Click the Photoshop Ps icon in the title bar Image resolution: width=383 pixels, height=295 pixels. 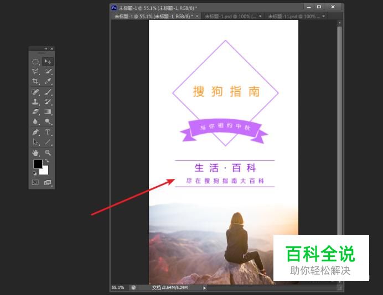point(114,8)
